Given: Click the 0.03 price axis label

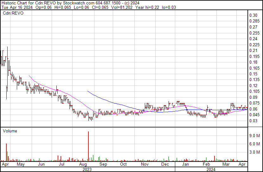Looking at the screenshot, I should coord(253,121).
